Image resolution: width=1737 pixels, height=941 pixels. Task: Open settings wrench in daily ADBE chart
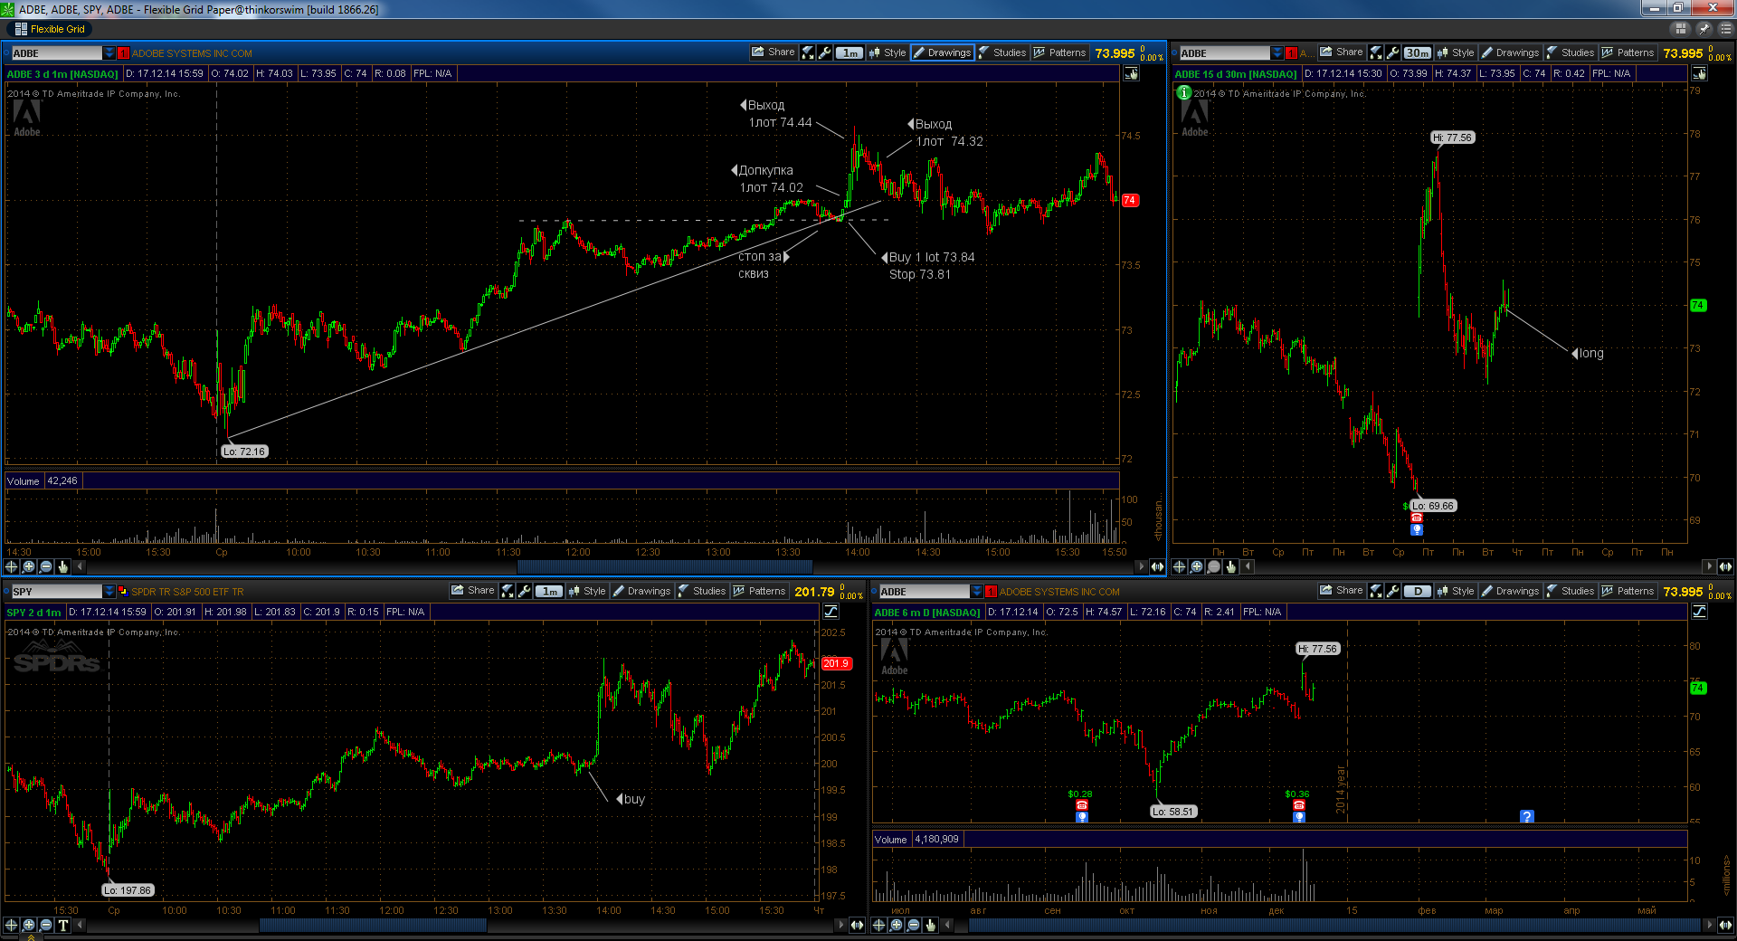pos(1393,591)
